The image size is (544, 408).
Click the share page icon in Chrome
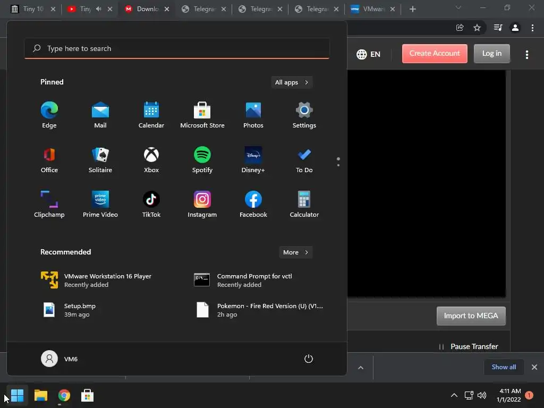[460, 28]
